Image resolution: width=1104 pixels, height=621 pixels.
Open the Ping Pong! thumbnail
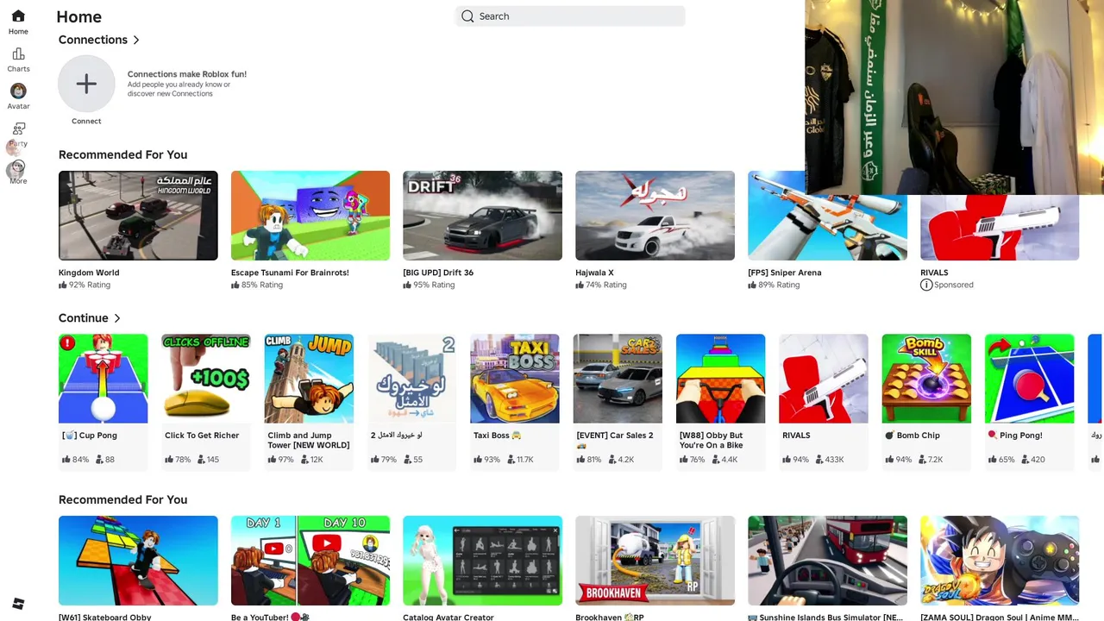tap(1030, 379)
